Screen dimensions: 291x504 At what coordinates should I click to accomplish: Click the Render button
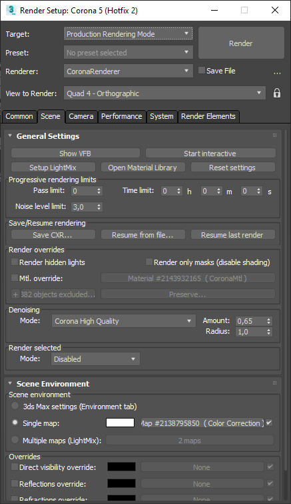point(241,43)
